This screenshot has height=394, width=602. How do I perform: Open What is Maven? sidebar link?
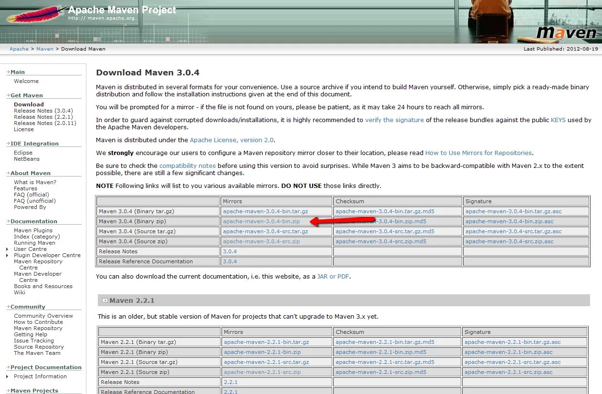pos(35,182)
